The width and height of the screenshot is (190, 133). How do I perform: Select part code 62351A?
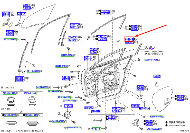(21, 14)
